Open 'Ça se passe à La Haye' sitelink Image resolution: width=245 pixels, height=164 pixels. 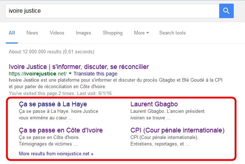tap(53, 104)
